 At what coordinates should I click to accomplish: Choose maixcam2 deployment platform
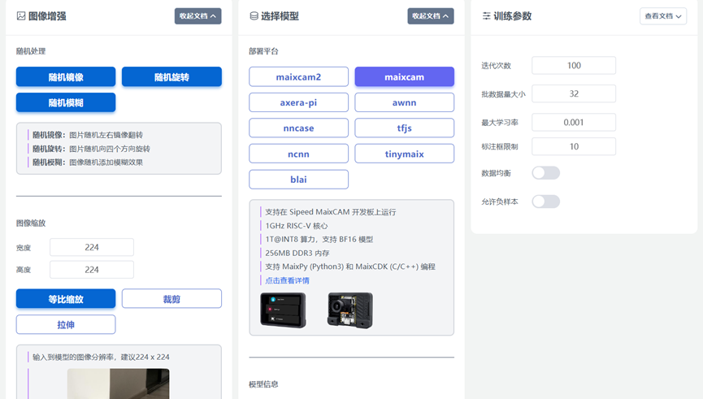click(x=298, y=76)
